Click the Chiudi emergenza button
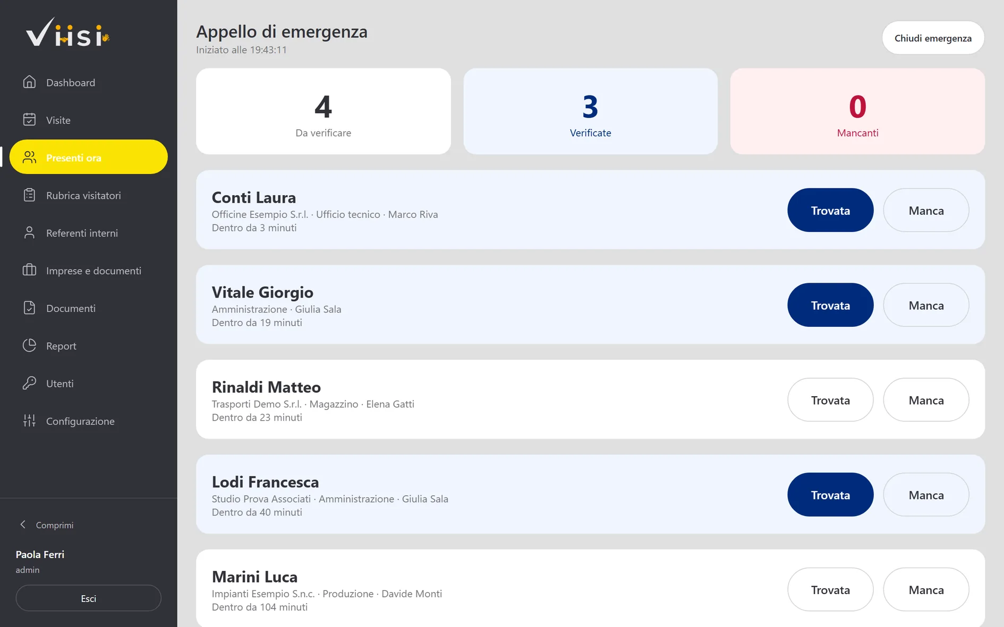This screenshot has width=1004, height=627. (x=933, y=38)
